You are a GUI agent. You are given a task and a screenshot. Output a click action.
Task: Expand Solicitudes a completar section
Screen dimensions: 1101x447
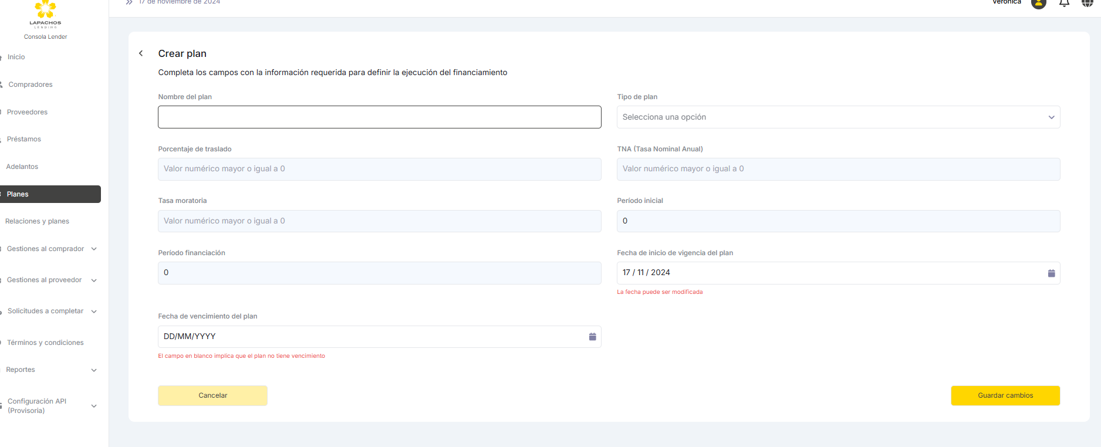94,311
